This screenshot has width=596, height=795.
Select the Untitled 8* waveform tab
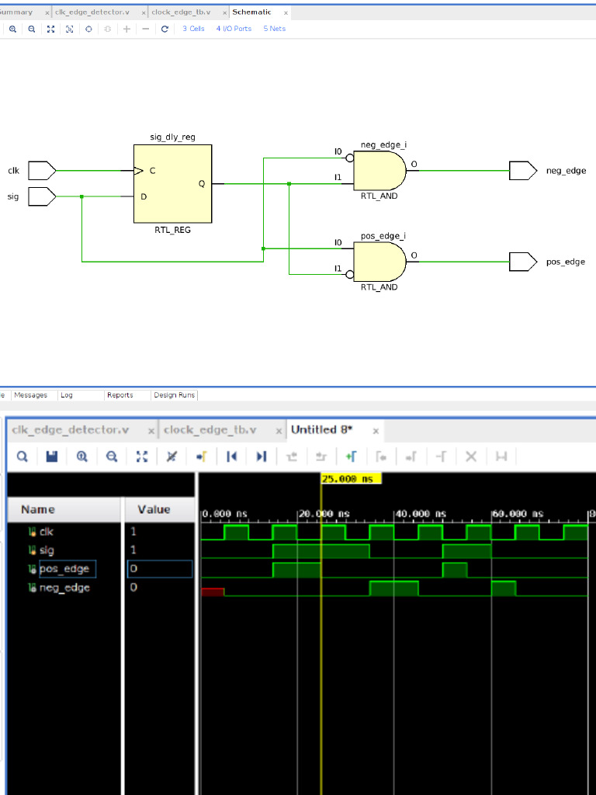click(x=322, y=430)
